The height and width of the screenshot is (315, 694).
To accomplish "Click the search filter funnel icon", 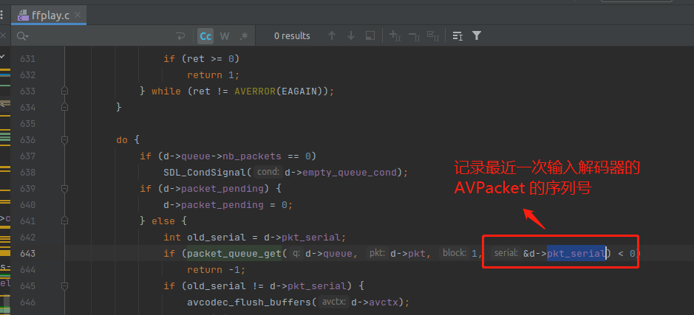I will (477, 35).
